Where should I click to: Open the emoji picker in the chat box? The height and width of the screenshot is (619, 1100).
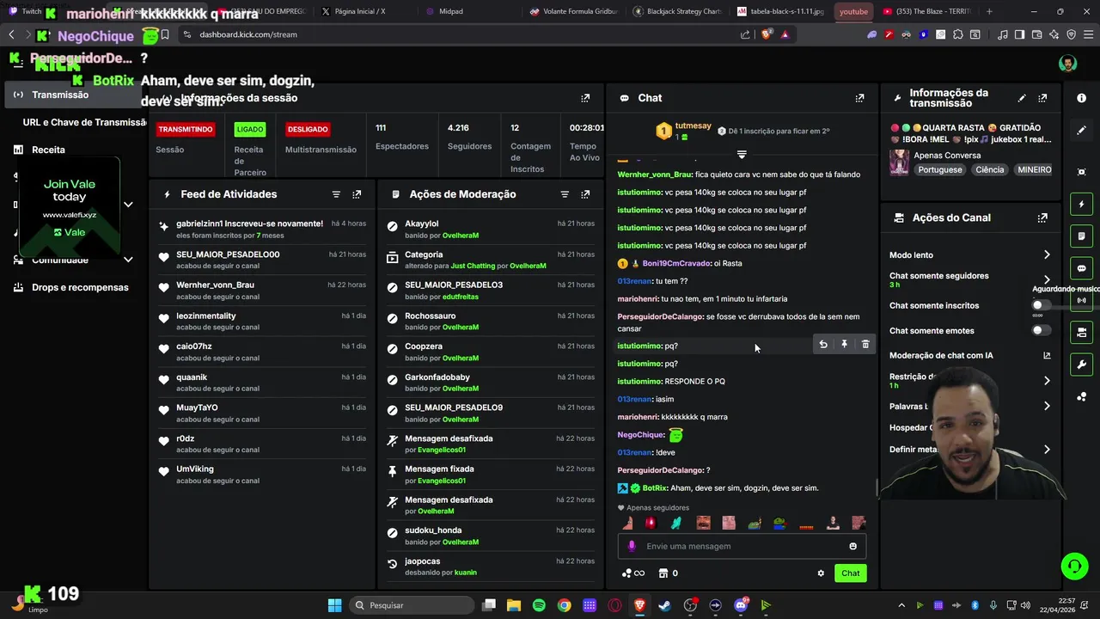852,546
